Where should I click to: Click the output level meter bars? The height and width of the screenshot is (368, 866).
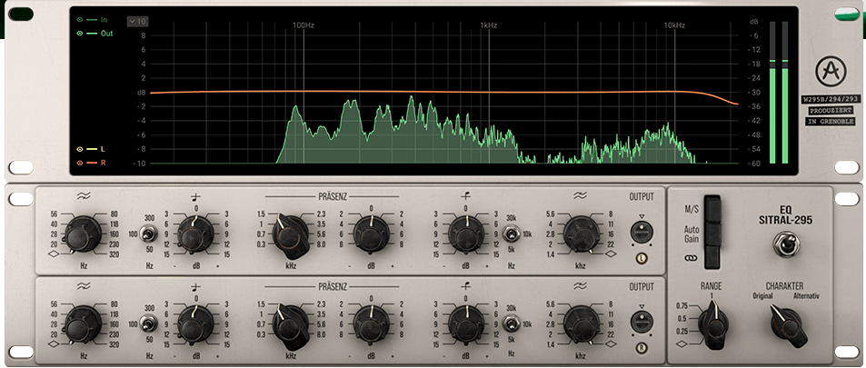click(x=779, y=93)
